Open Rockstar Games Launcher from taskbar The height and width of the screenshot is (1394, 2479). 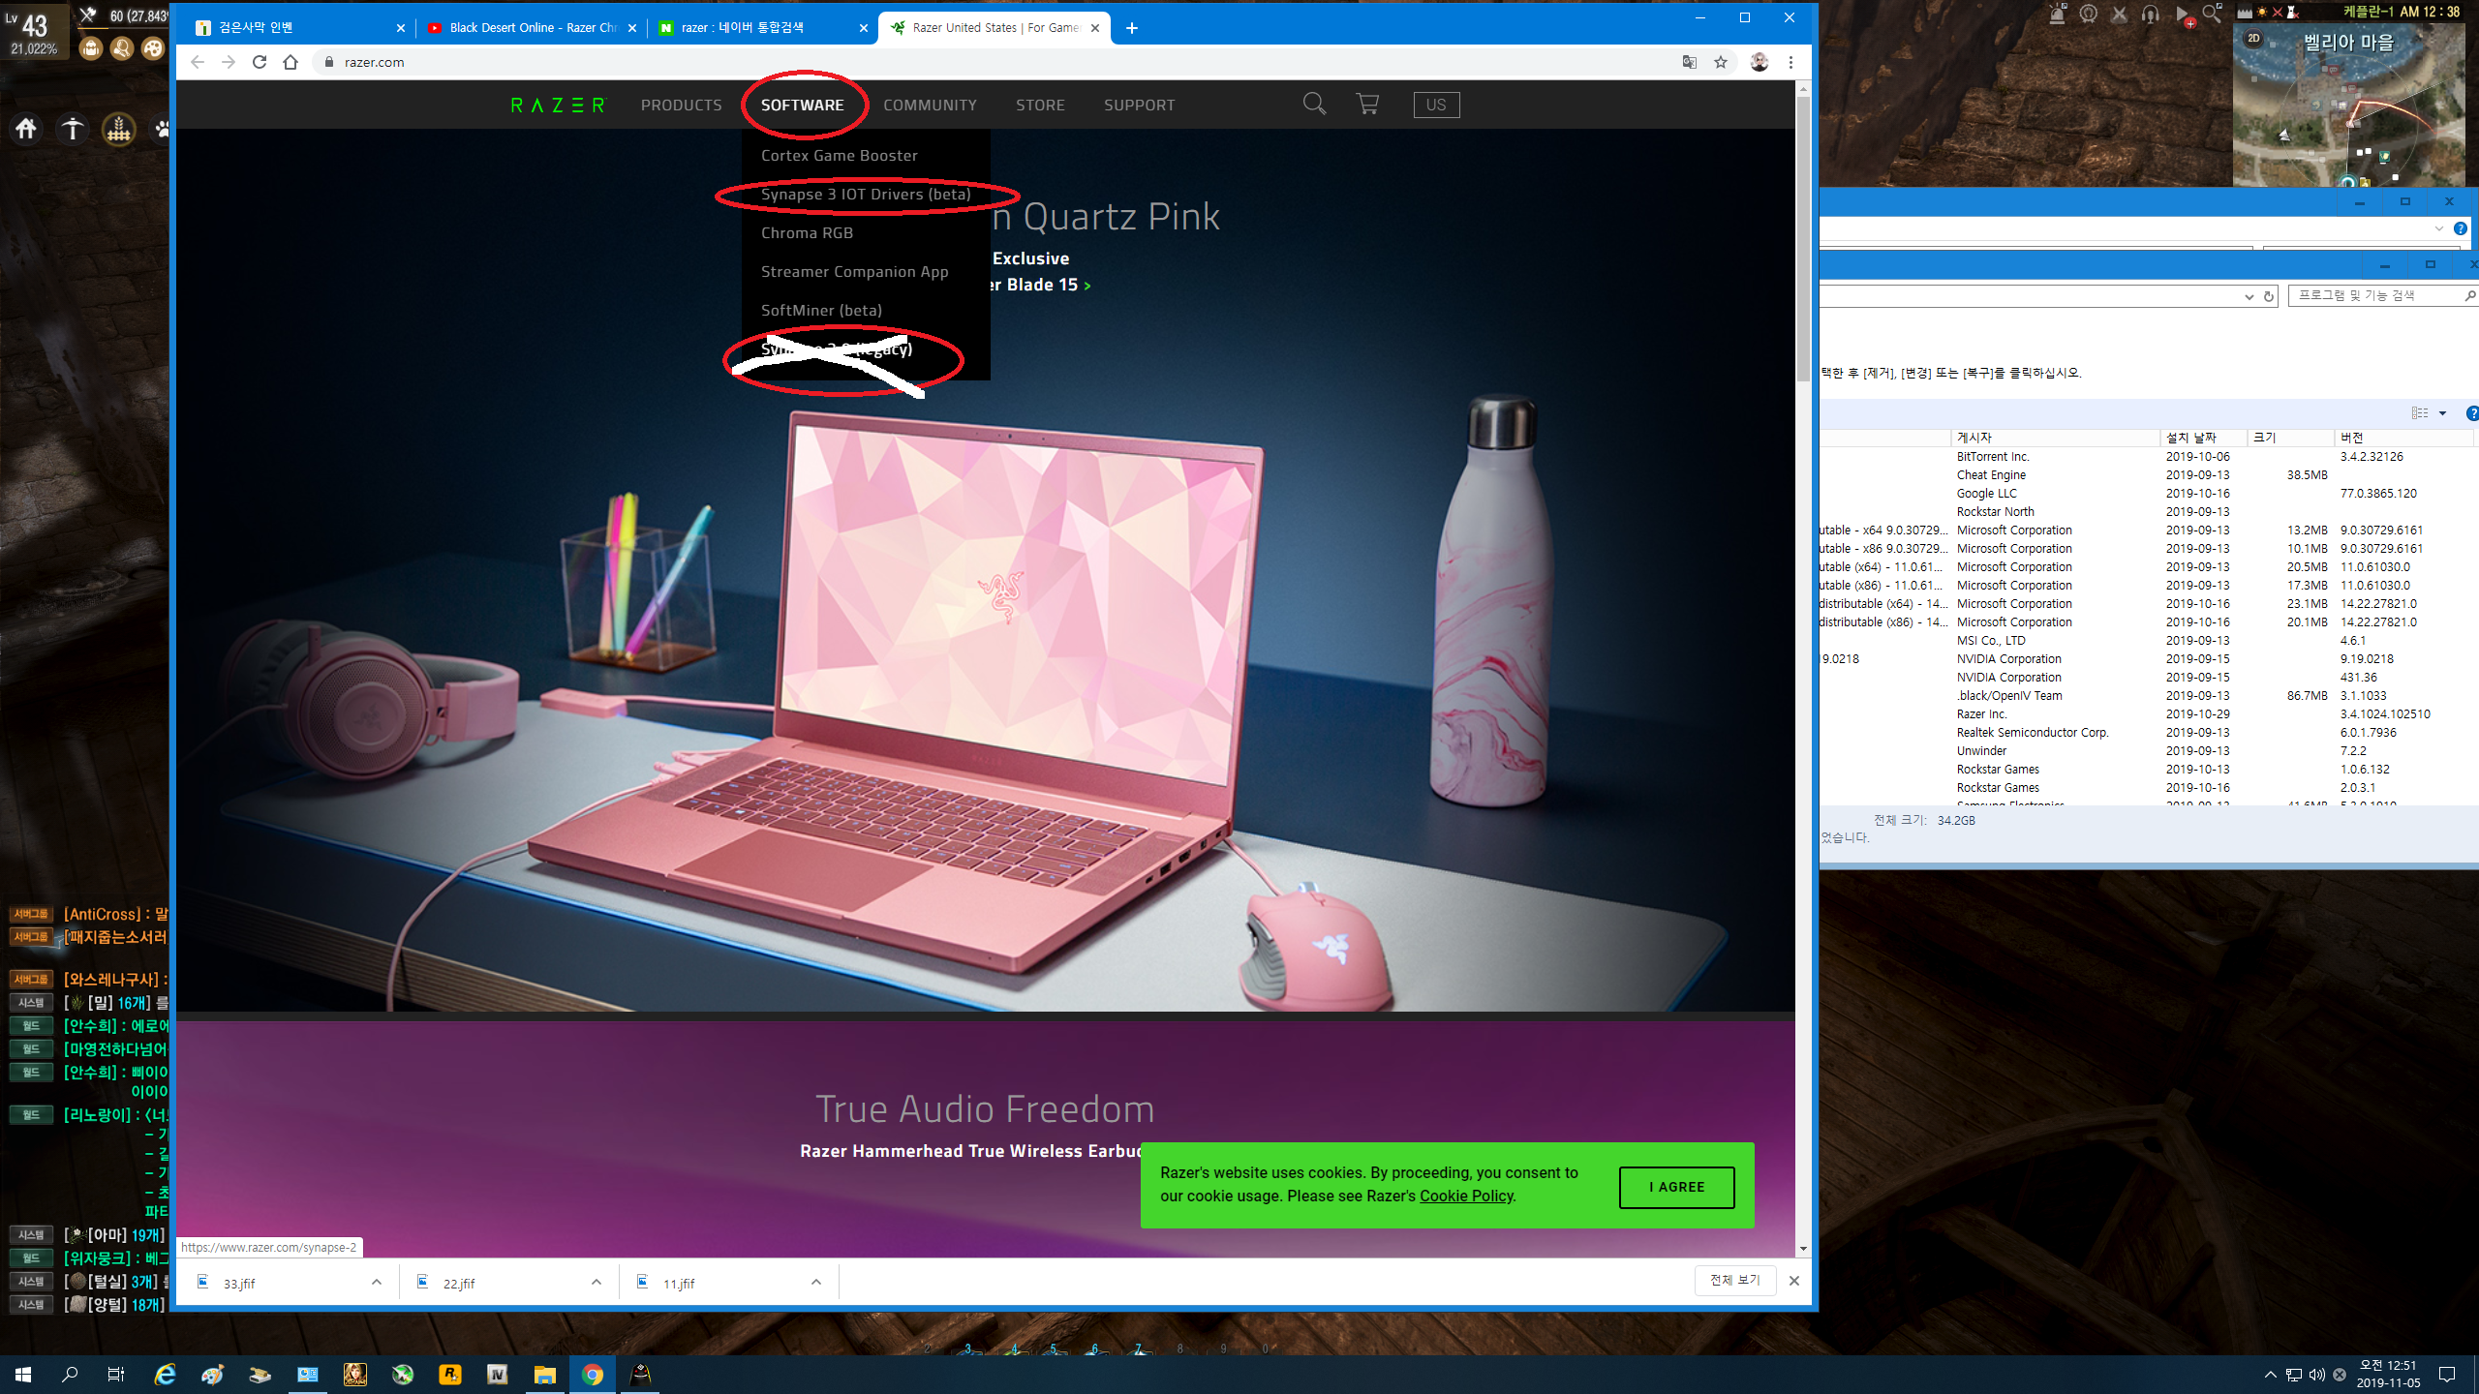coord(450,1375)
